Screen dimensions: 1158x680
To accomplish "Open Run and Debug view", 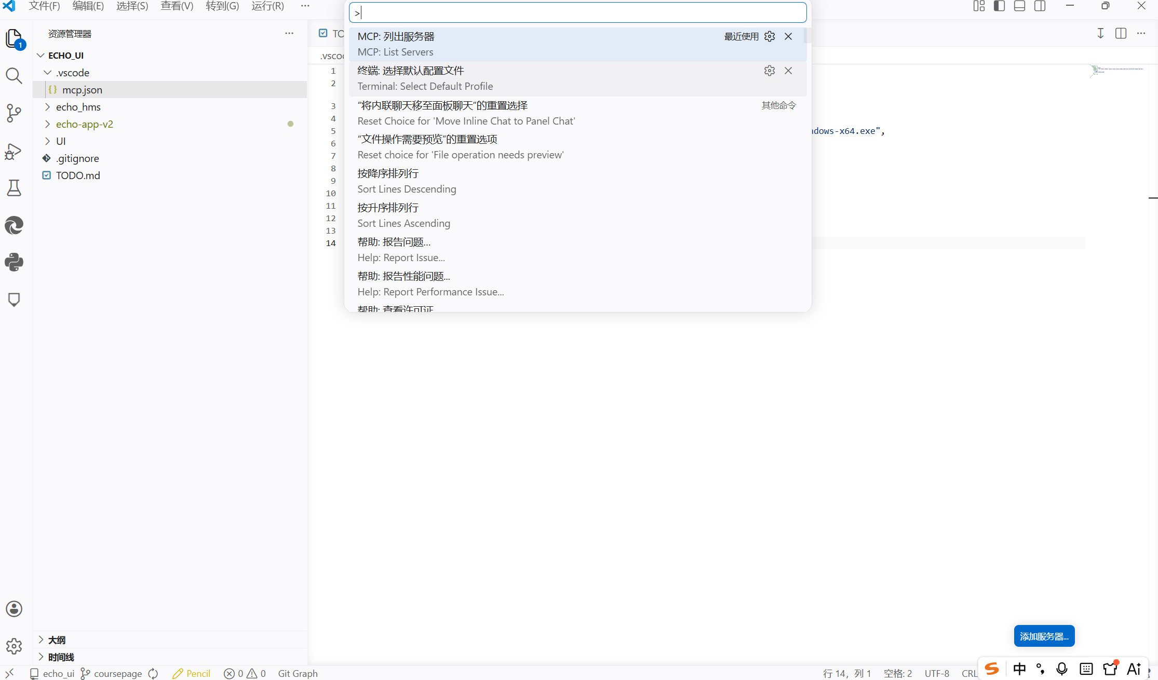I will click(x=14, y=151).
